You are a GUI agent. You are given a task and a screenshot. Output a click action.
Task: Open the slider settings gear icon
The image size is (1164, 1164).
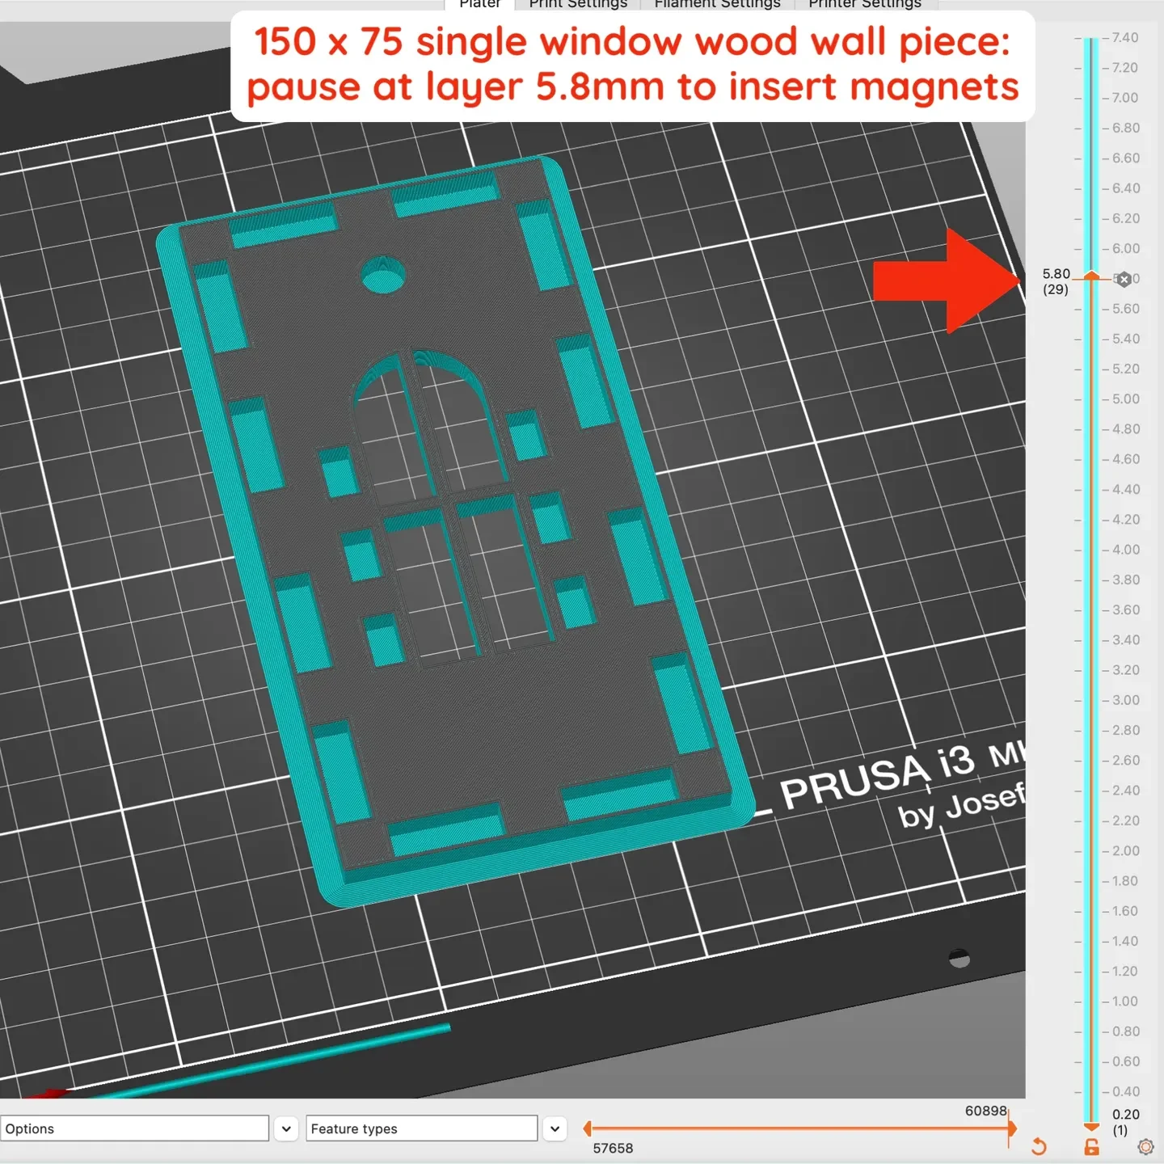tap(1145, 1146)
